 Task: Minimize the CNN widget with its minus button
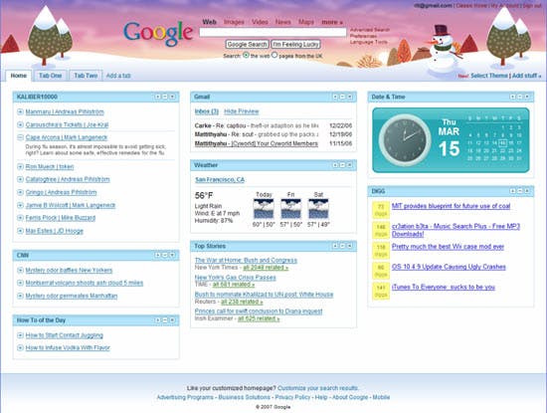[165, 255]
